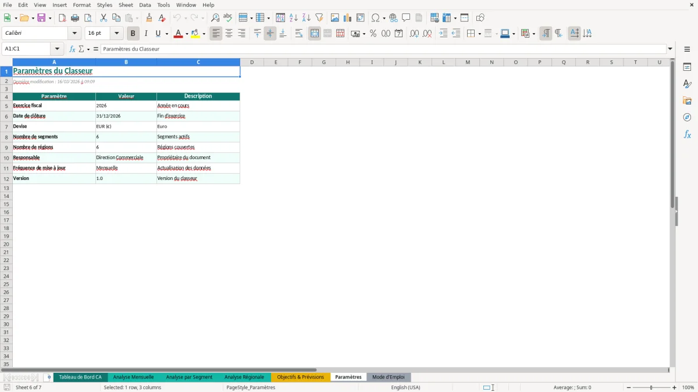Click the Clone Formatting paintbrush icon

pyautogui.click(x=149, y=18)
